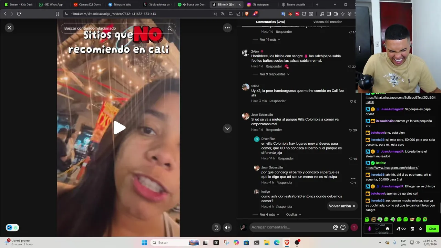Open the share icon in address bar

click(x=238, y=14)
